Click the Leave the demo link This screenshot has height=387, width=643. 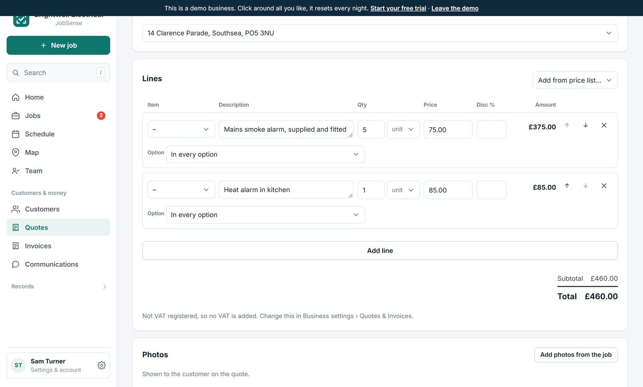coord(455,8)
